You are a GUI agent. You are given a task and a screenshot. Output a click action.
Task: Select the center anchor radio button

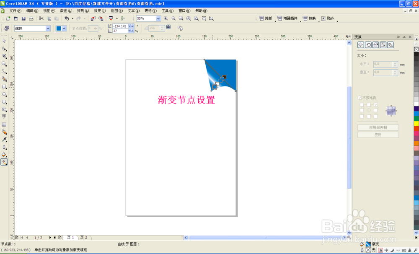(370, 109)
